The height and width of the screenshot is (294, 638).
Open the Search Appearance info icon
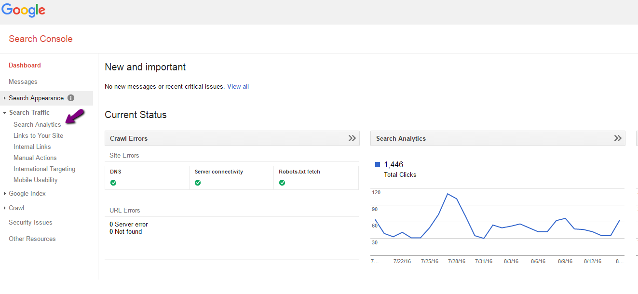[71, 98]
